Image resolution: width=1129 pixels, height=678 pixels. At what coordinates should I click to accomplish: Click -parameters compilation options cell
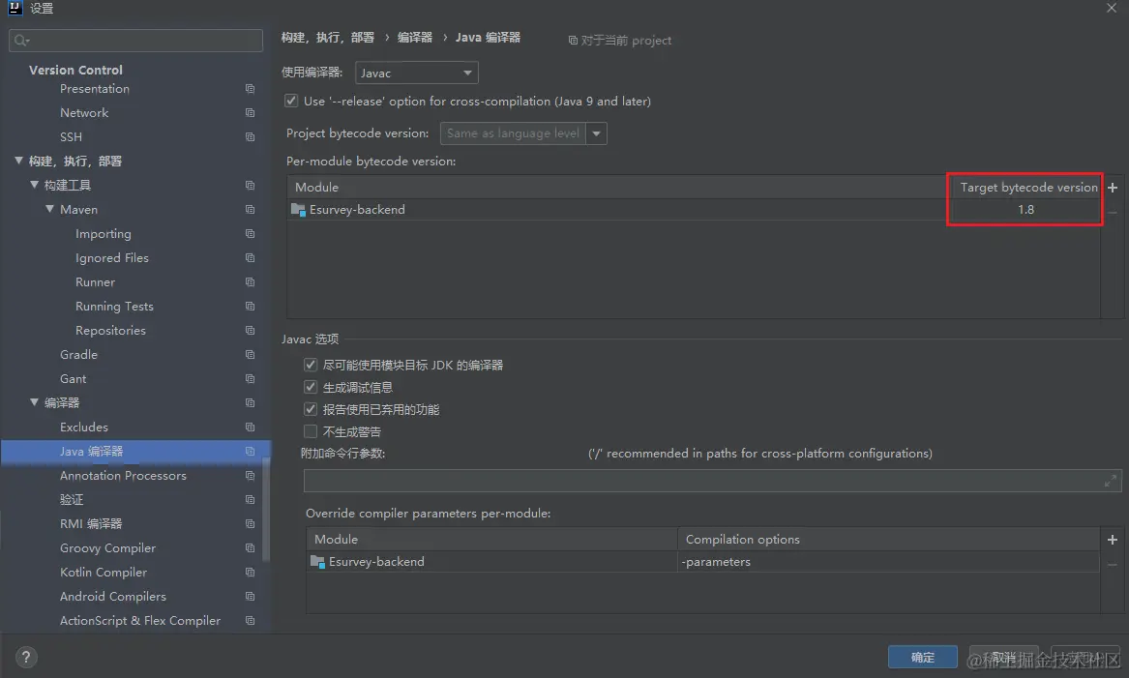(888, 561)
